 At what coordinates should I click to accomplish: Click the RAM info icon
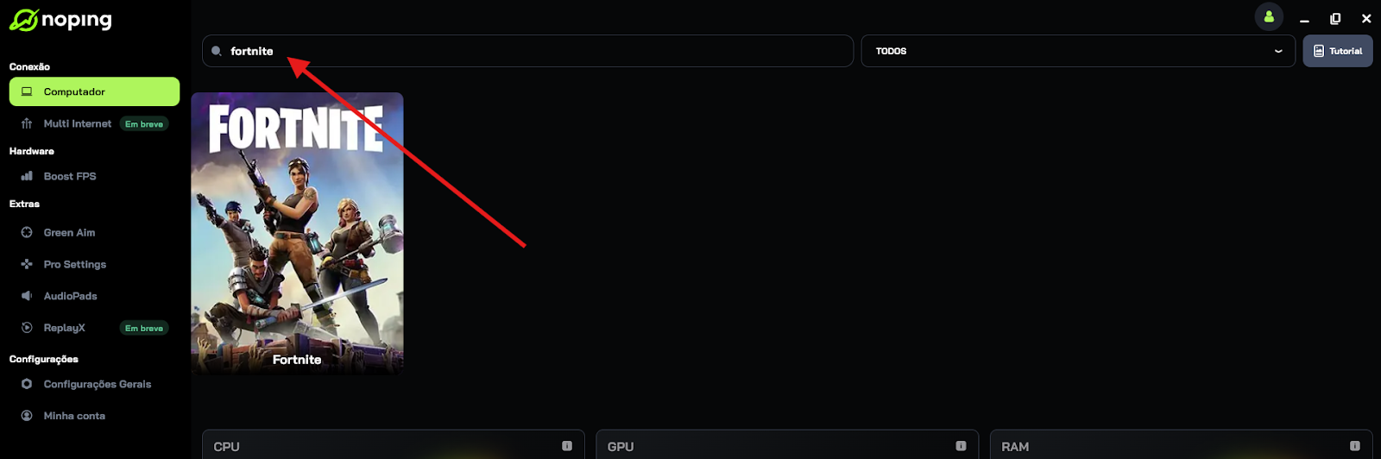(1355, 446)
